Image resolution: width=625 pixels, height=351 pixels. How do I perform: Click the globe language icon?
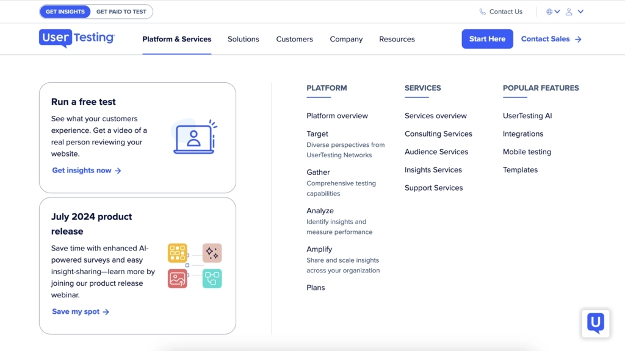[549, 12]
